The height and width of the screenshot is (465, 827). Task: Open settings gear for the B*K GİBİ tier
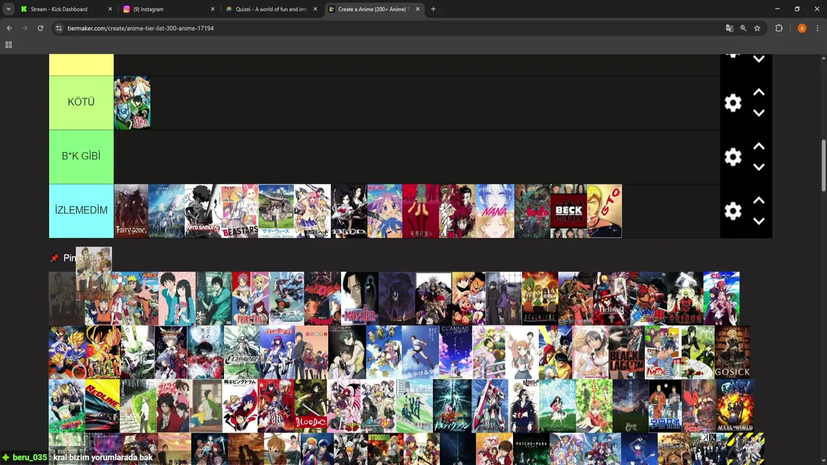733,157
